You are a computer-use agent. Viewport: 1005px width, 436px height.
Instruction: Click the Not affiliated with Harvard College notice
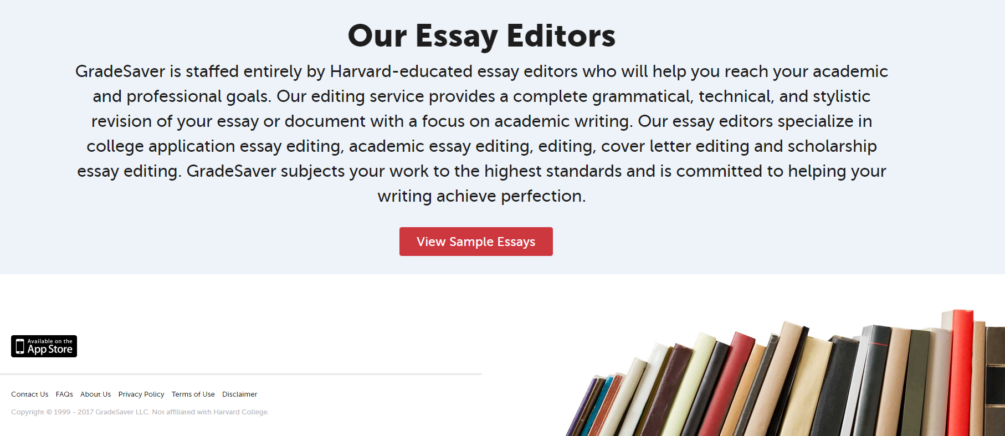[x=211, y=412]
